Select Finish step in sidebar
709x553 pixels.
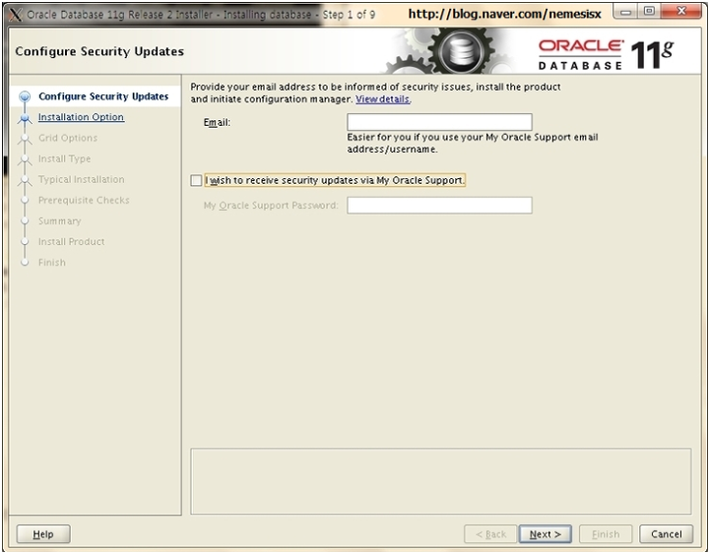(52, 263)
